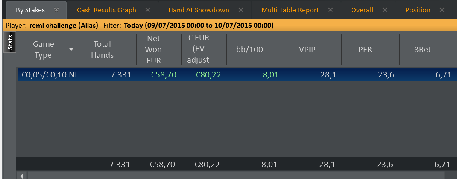The width and height of the screenshot is (457, 179).
Task: Sort by Total Hands column header
Action: (102, 49)
